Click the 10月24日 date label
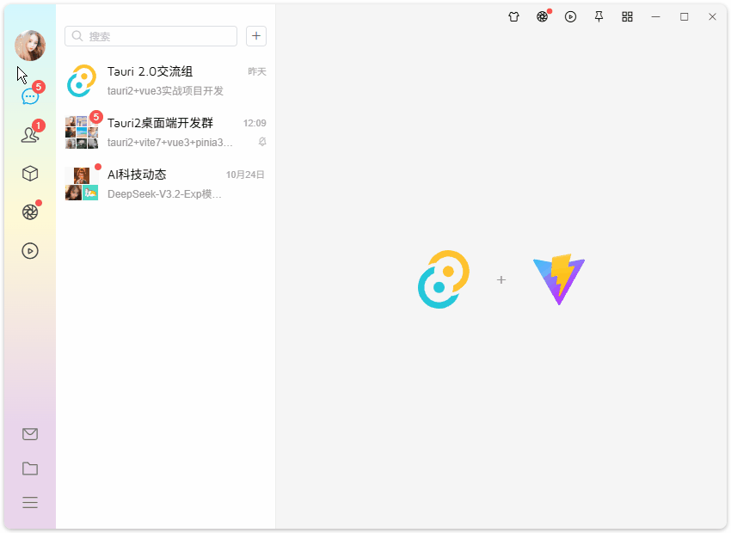The width and height of the screenshot is (731, 533). [245, 175]
